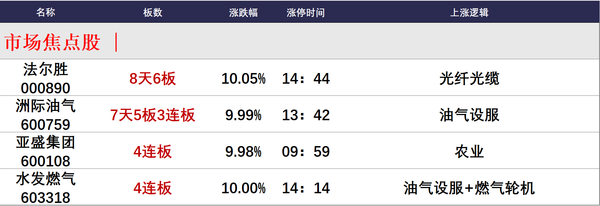Sort by the 涨跌幅 column header
600x206 pixels.
(243, 12)
